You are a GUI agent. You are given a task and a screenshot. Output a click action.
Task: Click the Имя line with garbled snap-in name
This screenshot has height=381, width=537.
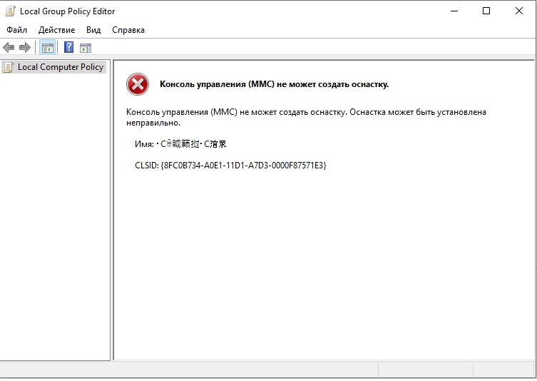click(180, 144)
